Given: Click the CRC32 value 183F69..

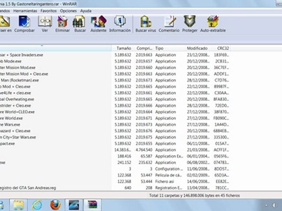Looking at the screenshot, I should pos(221,55).
